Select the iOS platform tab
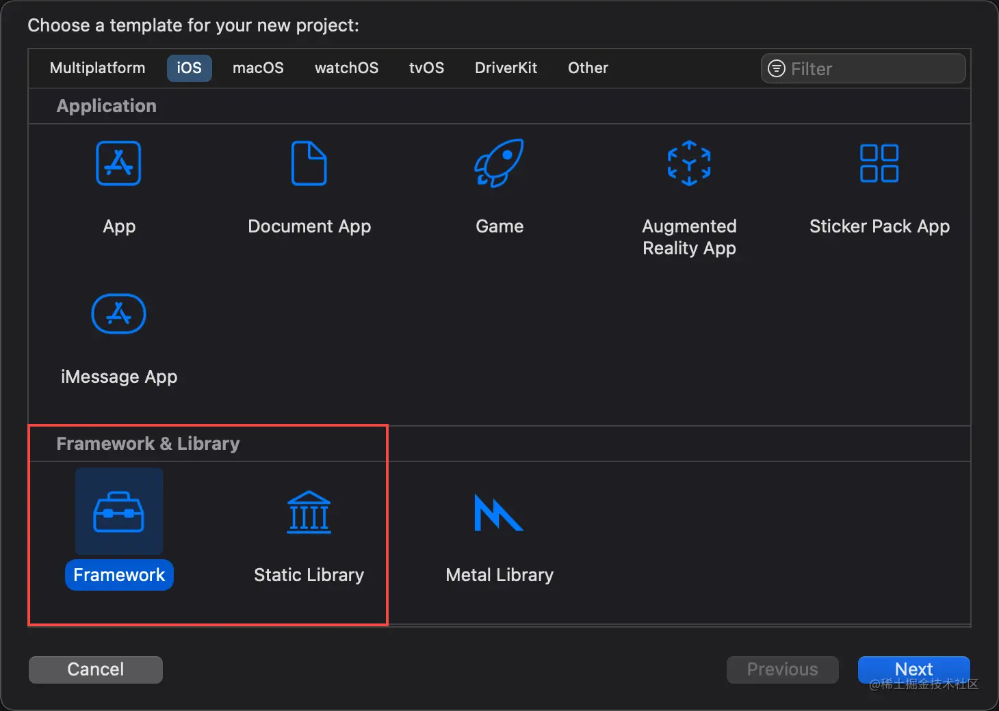Viewport: 999px width, 711px height. [x=190, y=68]
